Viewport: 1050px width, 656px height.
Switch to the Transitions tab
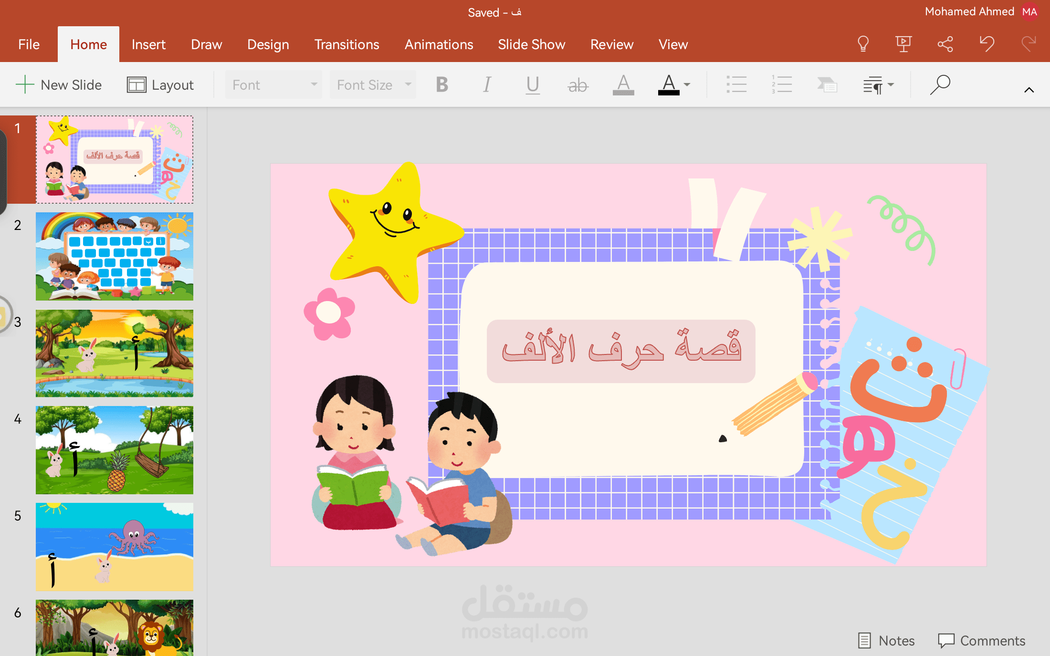tap(346, 44)
